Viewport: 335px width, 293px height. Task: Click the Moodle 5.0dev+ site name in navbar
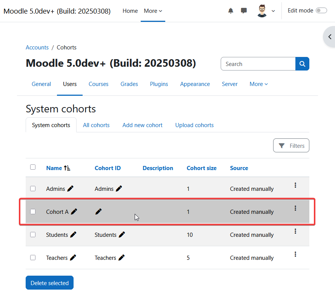coord(57,11)
